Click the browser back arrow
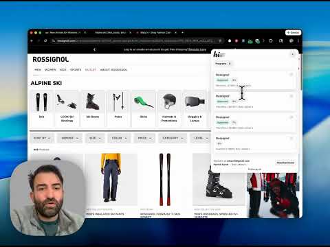 [x=32, y=40]
